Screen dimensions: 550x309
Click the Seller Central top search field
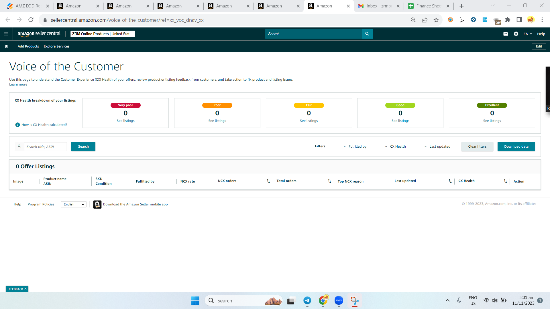coord(314,34)
